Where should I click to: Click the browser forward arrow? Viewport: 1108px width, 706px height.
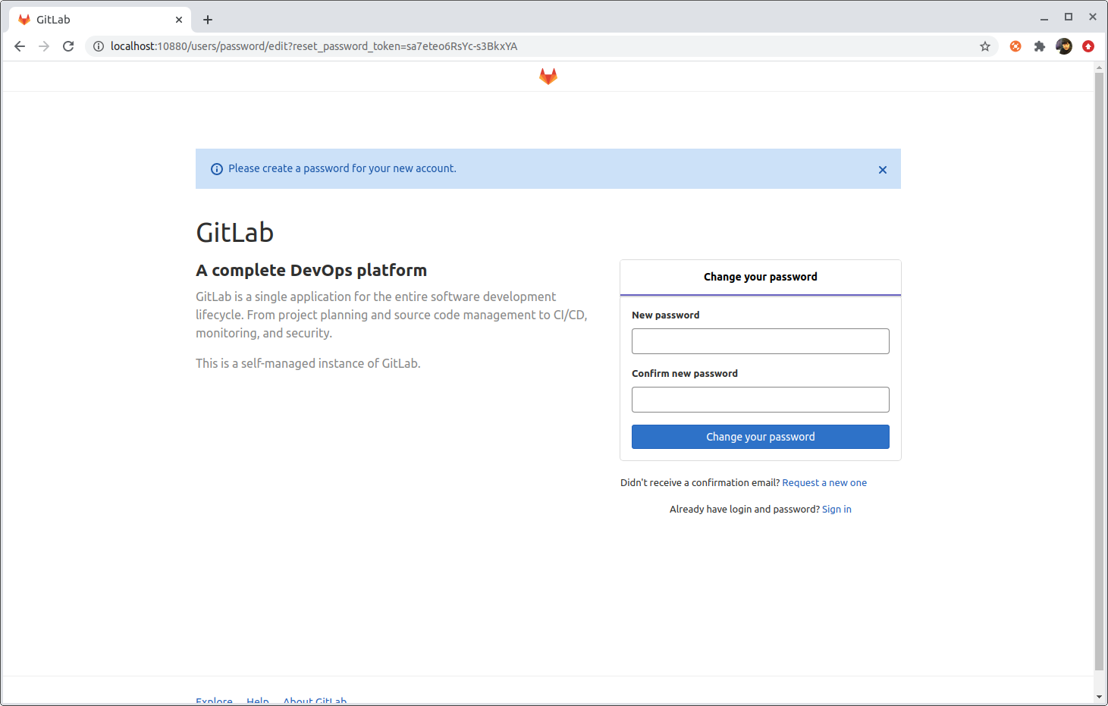coord(44,46)
